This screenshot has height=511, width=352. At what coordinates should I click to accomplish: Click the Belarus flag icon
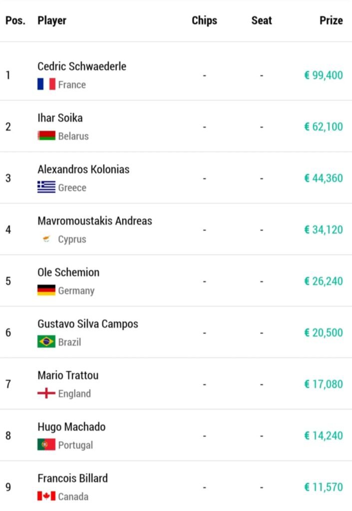tap(46, 136)
